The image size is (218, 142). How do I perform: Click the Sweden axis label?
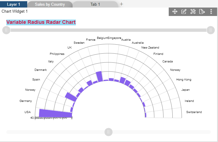click(x=79, y=43)
